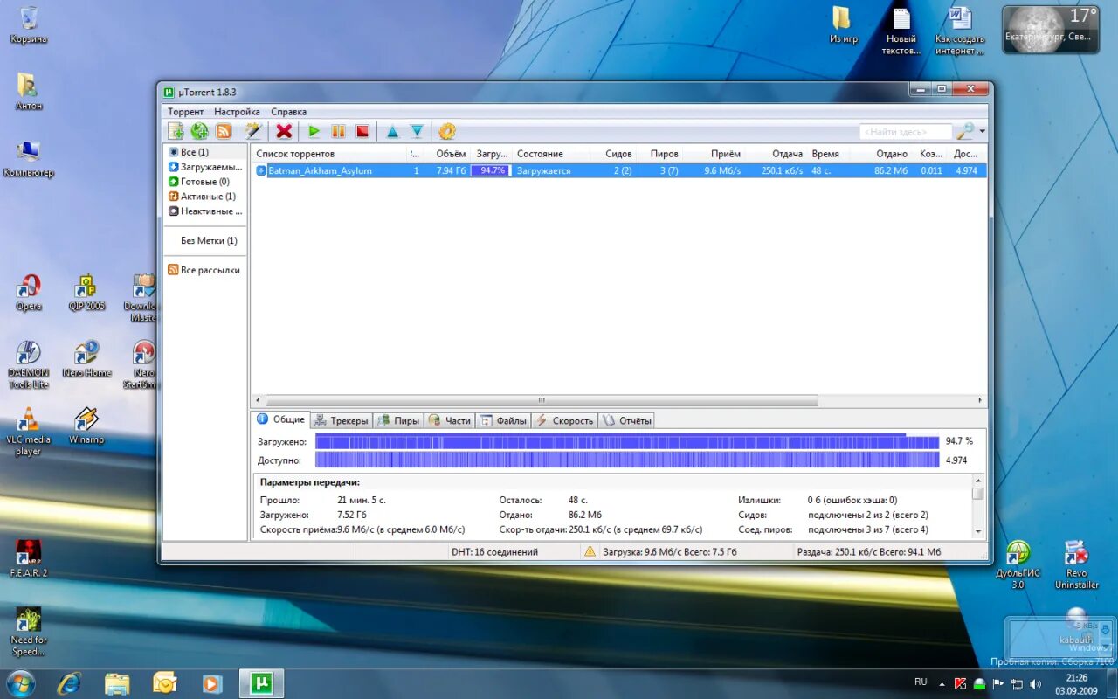Open Все рассылки RSS feeds item

(204, 270)
